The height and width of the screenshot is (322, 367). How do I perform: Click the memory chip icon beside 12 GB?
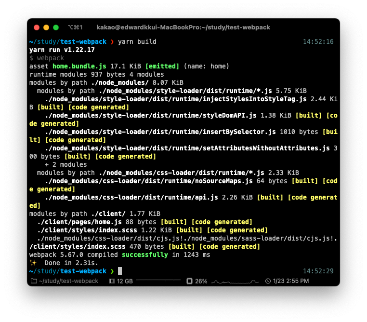112,281
